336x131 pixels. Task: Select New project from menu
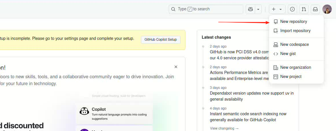click(x=296, y=77)
